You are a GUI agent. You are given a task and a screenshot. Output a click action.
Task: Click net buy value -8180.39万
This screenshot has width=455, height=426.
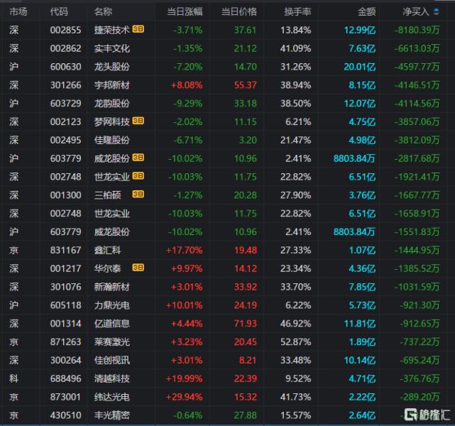click(x=417, y=30)
